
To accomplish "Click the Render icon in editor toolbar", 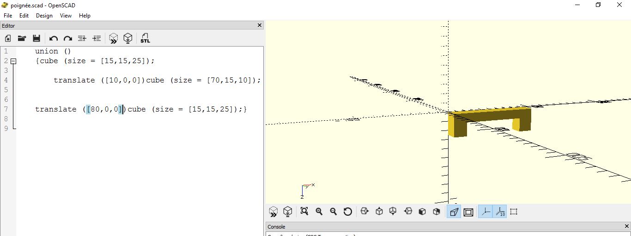I will click(128, 38).
